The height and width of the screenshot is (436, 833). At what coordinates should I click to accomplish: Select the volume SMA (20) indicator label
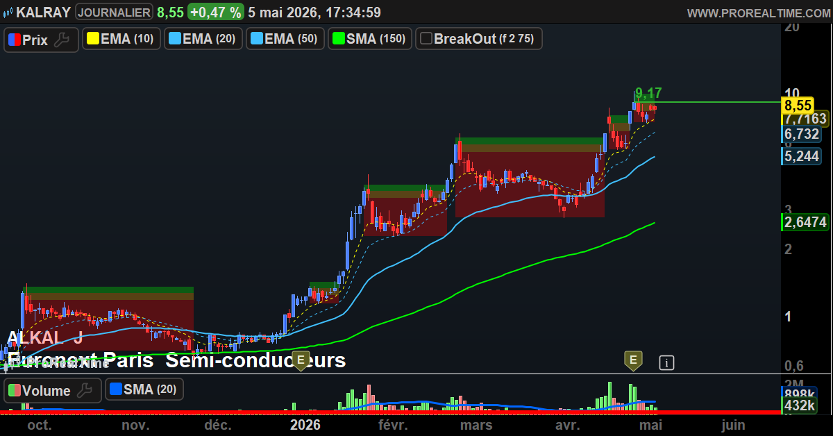click(144, 389)
